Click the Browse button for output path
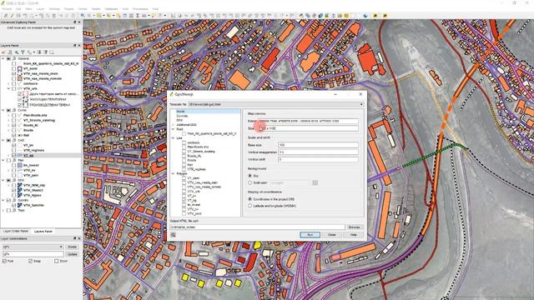This screenshot has height=300, width=534. [354, 227]
